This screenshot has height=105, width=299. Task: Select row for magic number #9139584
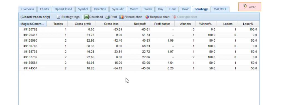coord(139,63)
